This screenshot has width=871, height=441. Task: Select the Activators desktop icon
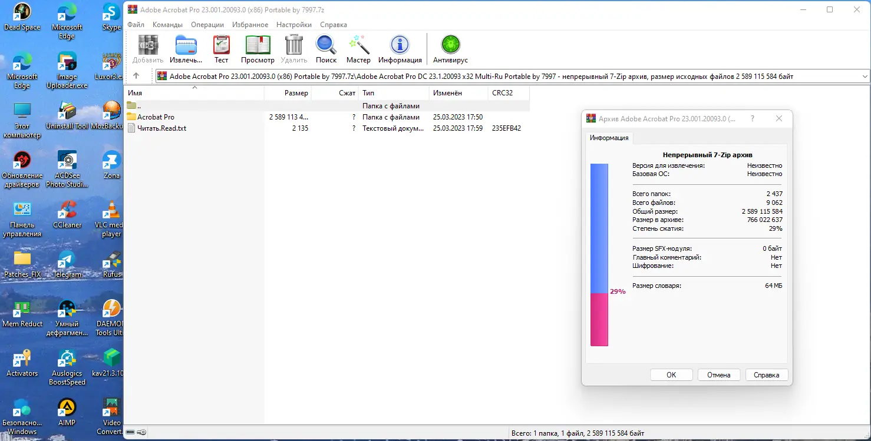(x=22, y=363)
